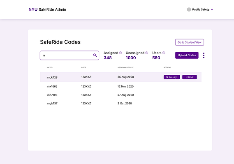Viewport: 234px width, 164px height.
Task: Click the NETID column header
Action: click(50, 67)
